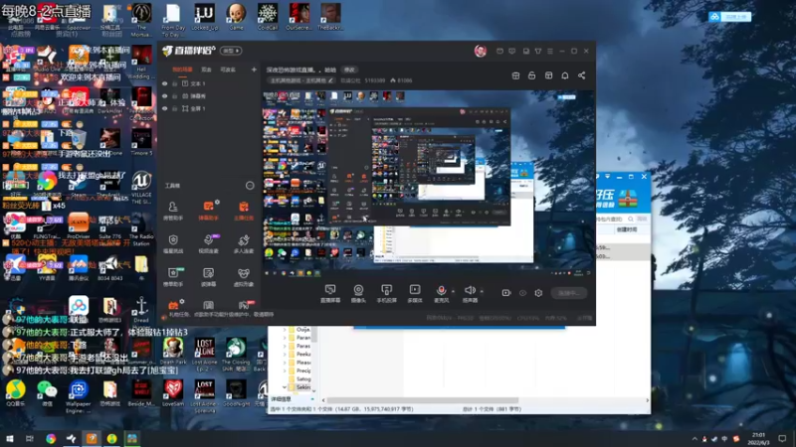Open the 读弹幕 tool in the streaming toolbox
Viewport: 796px width, 447px height.
208,277
